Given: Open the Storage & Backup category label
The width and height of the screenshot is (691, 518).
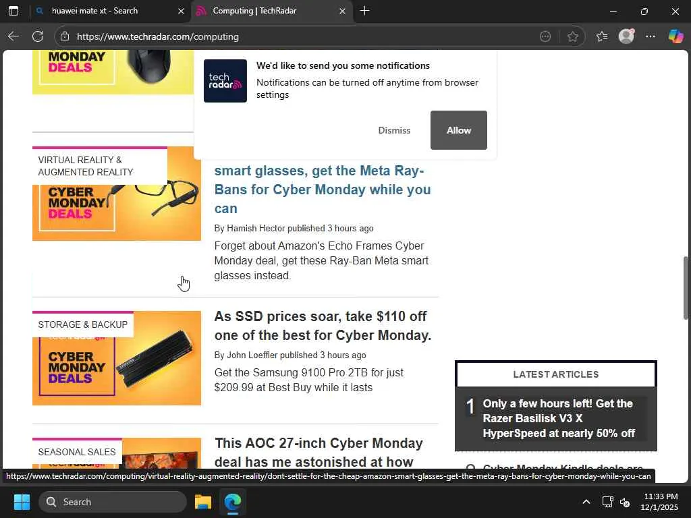Looking at the screenshot, I should (83, 324).
